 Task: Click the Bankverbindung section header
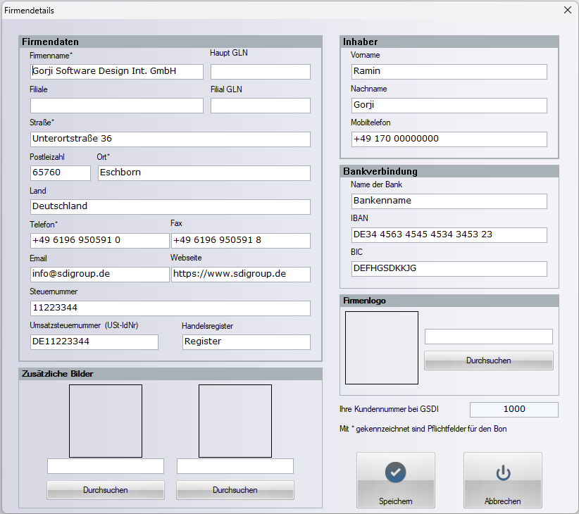coord(449,171)
